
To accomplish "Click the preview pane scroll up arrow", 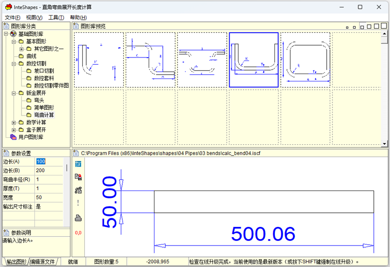I will click(385, 34).
